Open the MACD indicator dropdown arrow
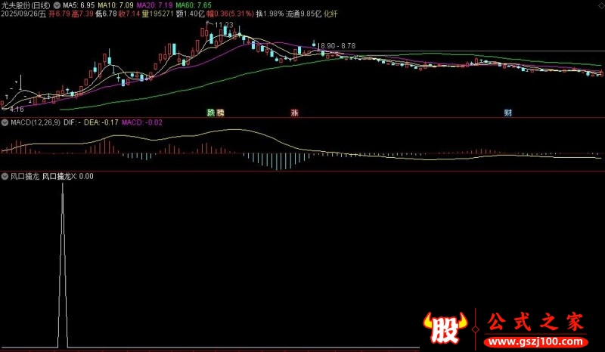This screenshot has width=605, height=352. 5,122
